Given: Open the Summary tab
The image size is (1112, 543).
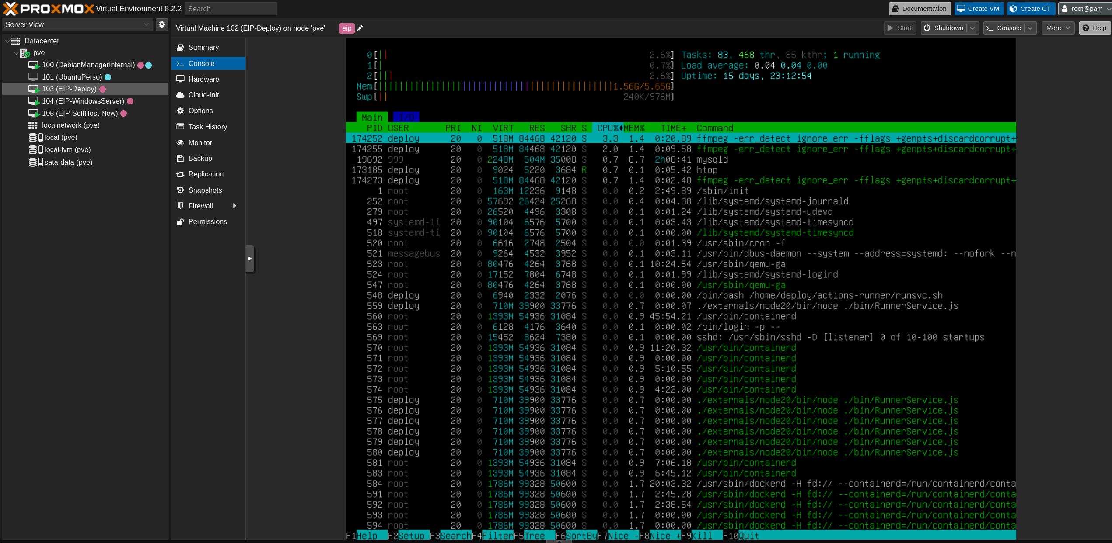Looking at the screenshot, I should [x=208, y=47].
